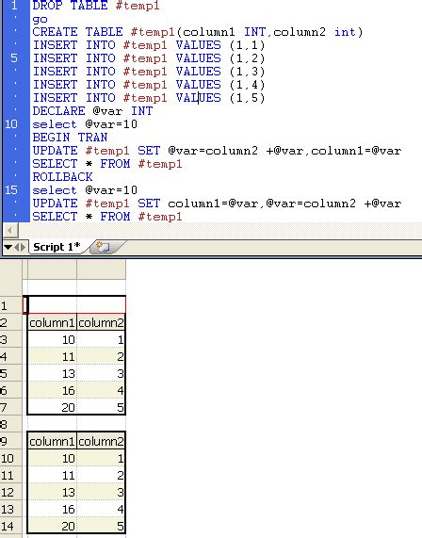The height and width of the screenshot is (538, 422).
Task: Click the last SELECT * FROM #temp1 line
Action: pos(107,217)
